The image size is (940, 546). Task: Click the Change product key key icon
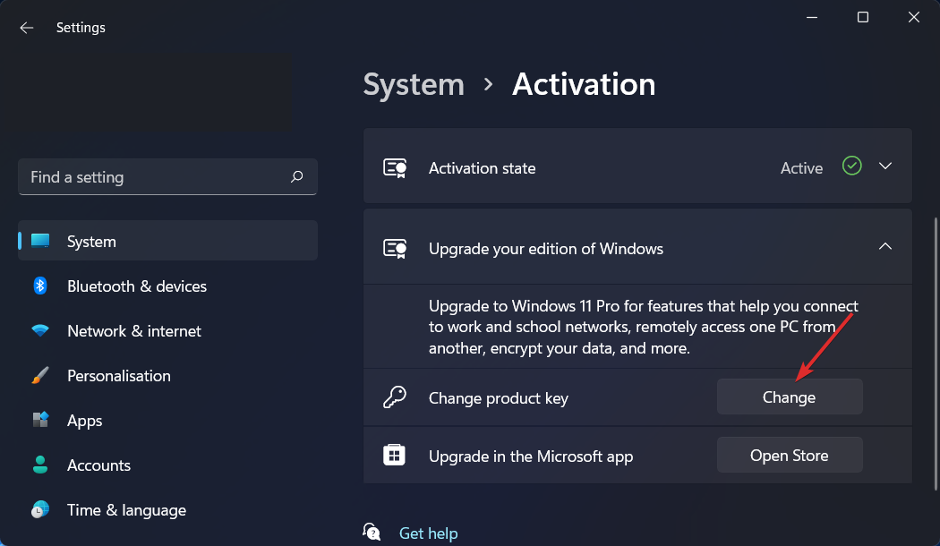[x=394, y=397]
